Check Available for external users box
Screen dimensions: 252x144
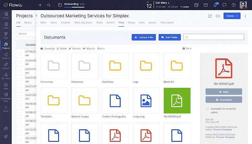[x=207, y=109]
